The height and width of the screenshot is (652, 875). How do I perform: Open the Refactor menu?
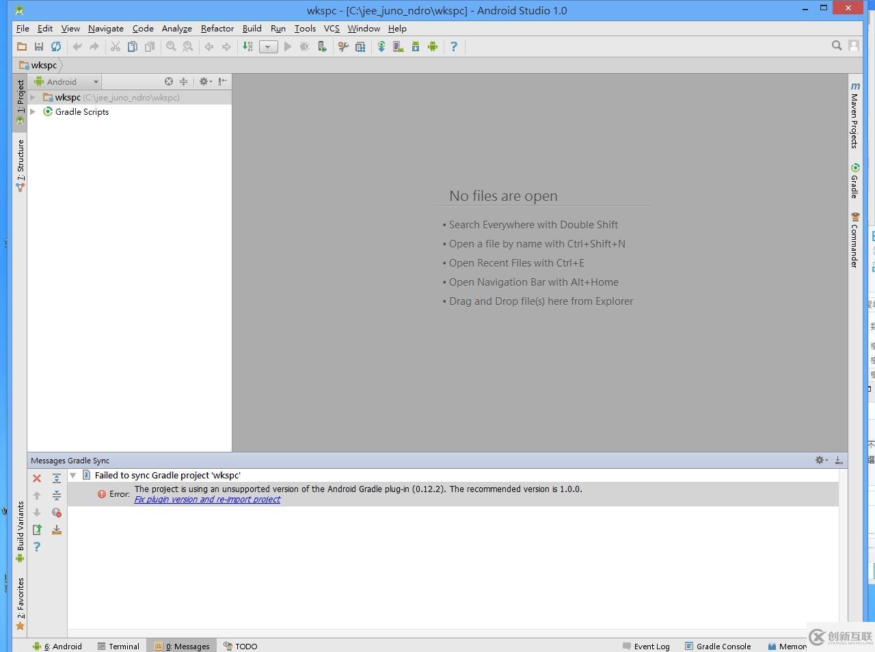tap(217, 28)
